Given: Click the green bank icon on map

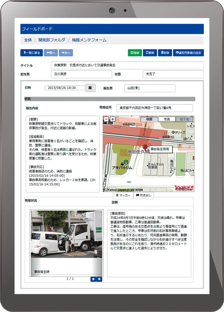Looking at the screenshot, I should tap(126, 162).
